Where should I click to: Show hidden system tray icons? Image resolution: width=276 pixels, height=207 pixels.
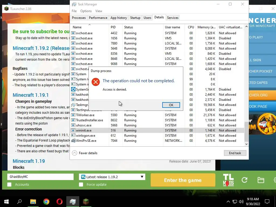click(x=228, y=202)
